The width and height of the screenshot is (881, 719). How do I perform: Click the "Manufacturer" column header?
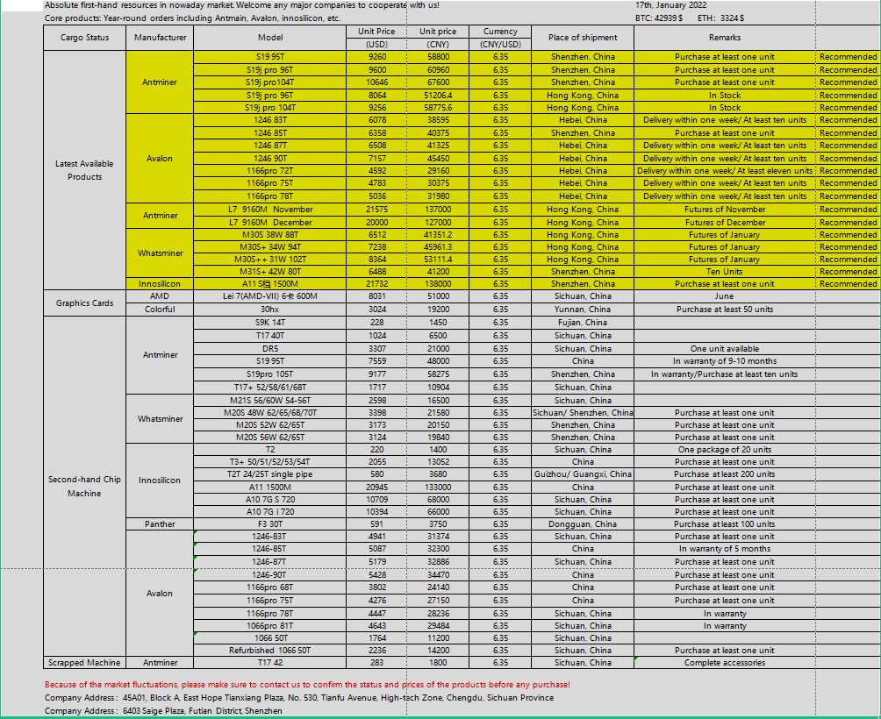160,38
